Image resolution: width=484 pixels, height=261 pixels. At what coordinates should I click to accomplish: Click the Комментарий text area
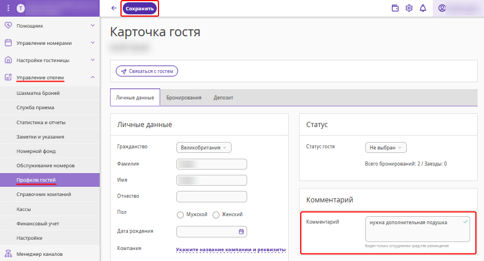[x=417, y=229]
